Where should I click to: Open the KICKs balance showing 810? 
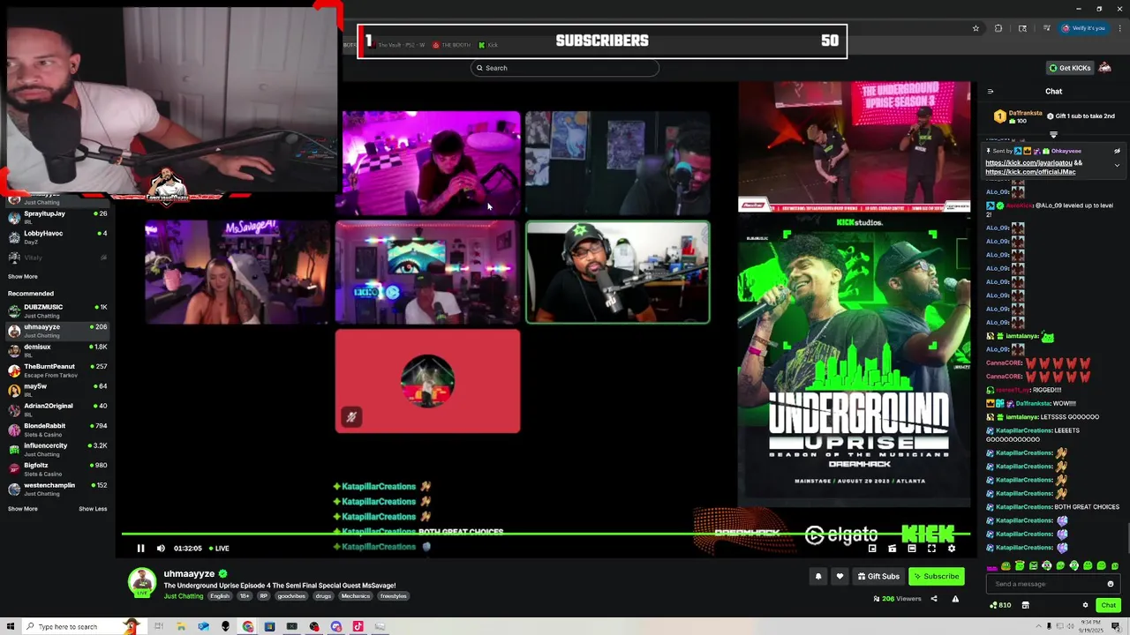pyautogui.click(x=1000, y=605)
